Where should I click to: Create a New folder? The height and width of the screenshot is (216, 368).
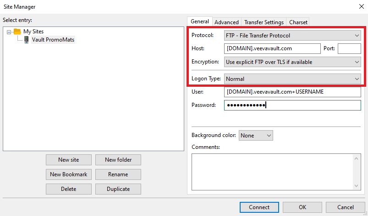118,160
